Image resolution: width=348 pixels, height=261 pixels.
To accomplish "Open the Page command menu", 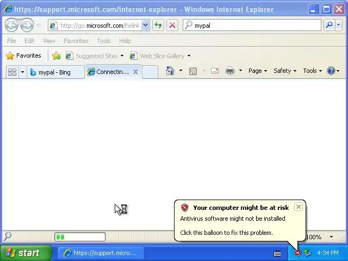I will point(257,71).
